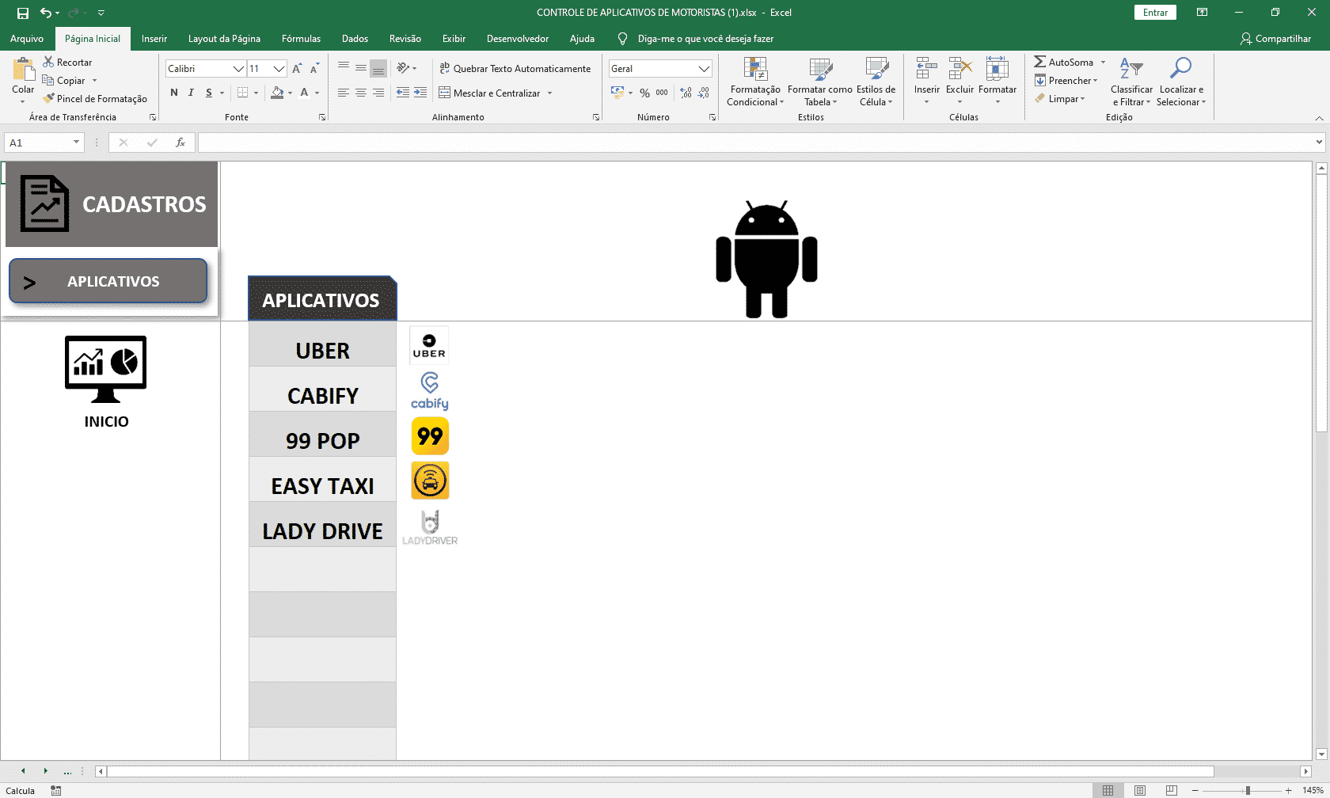This screenshot has height=798, width=1330.
Task: Toggle Negrito bold N button
Action: click(174, 93)
